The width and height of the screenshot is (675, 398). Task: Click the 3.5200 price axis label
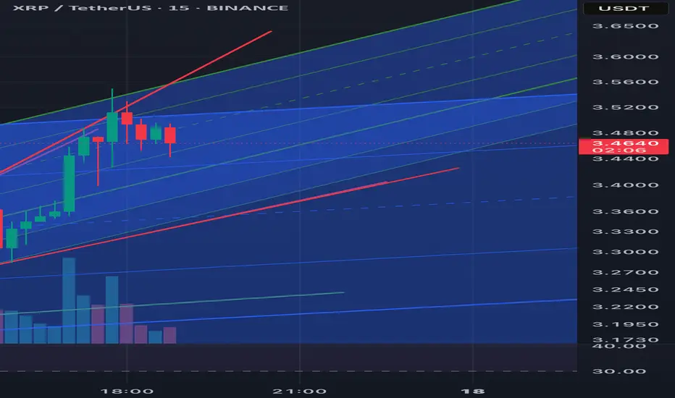click(626, 107)
